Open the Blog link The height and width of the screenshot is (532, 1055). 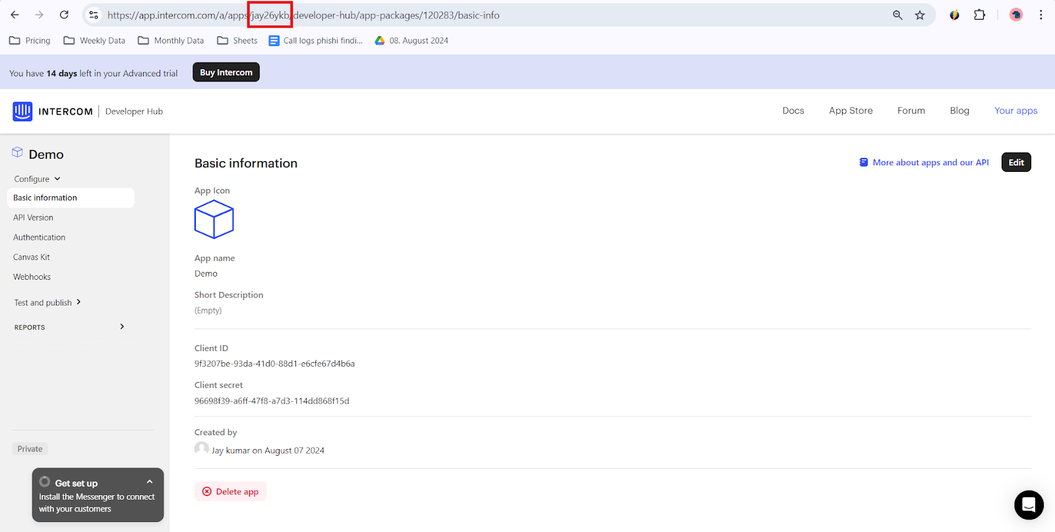pyautogui.click(x=959, y=111)
